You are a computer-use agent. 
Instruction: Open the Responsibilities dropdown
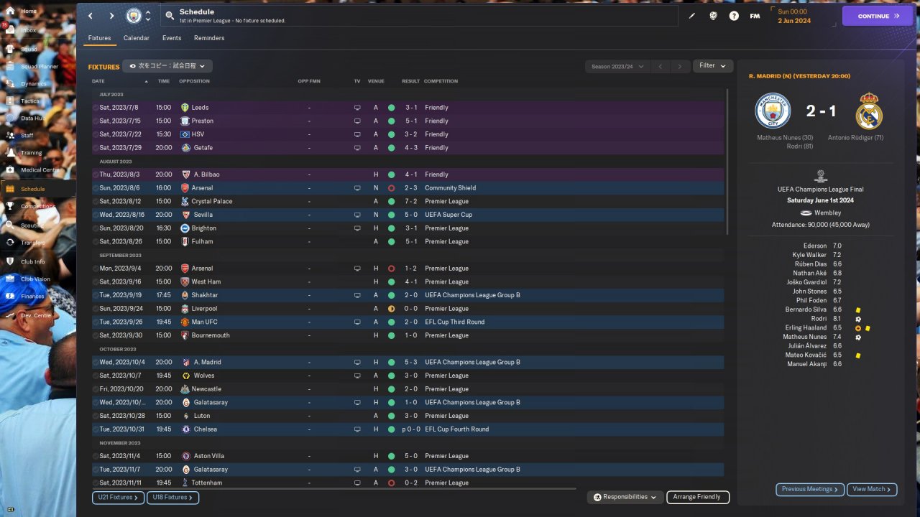pyautogui.click(x=625, y=497)
